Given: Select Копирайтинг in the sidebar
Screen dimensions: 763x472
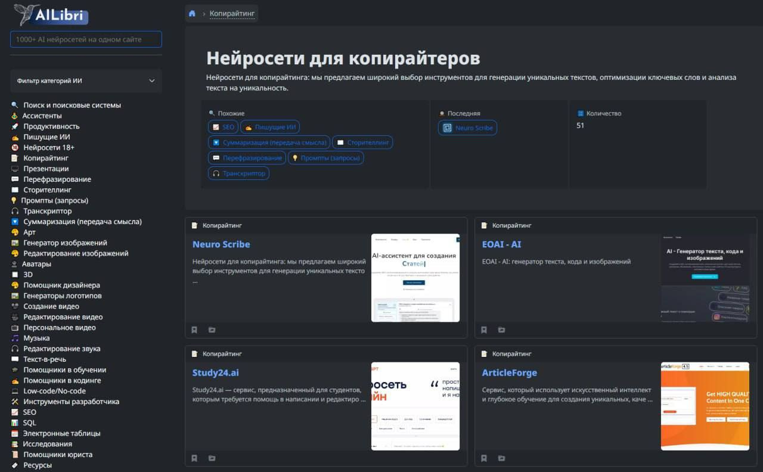Looking at the screenshot, I should (x=46, y=159).
